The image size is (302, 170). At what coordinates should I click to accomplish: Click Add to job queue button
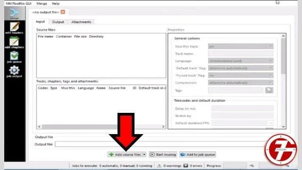pyautogui.click(x=198, y=154)
